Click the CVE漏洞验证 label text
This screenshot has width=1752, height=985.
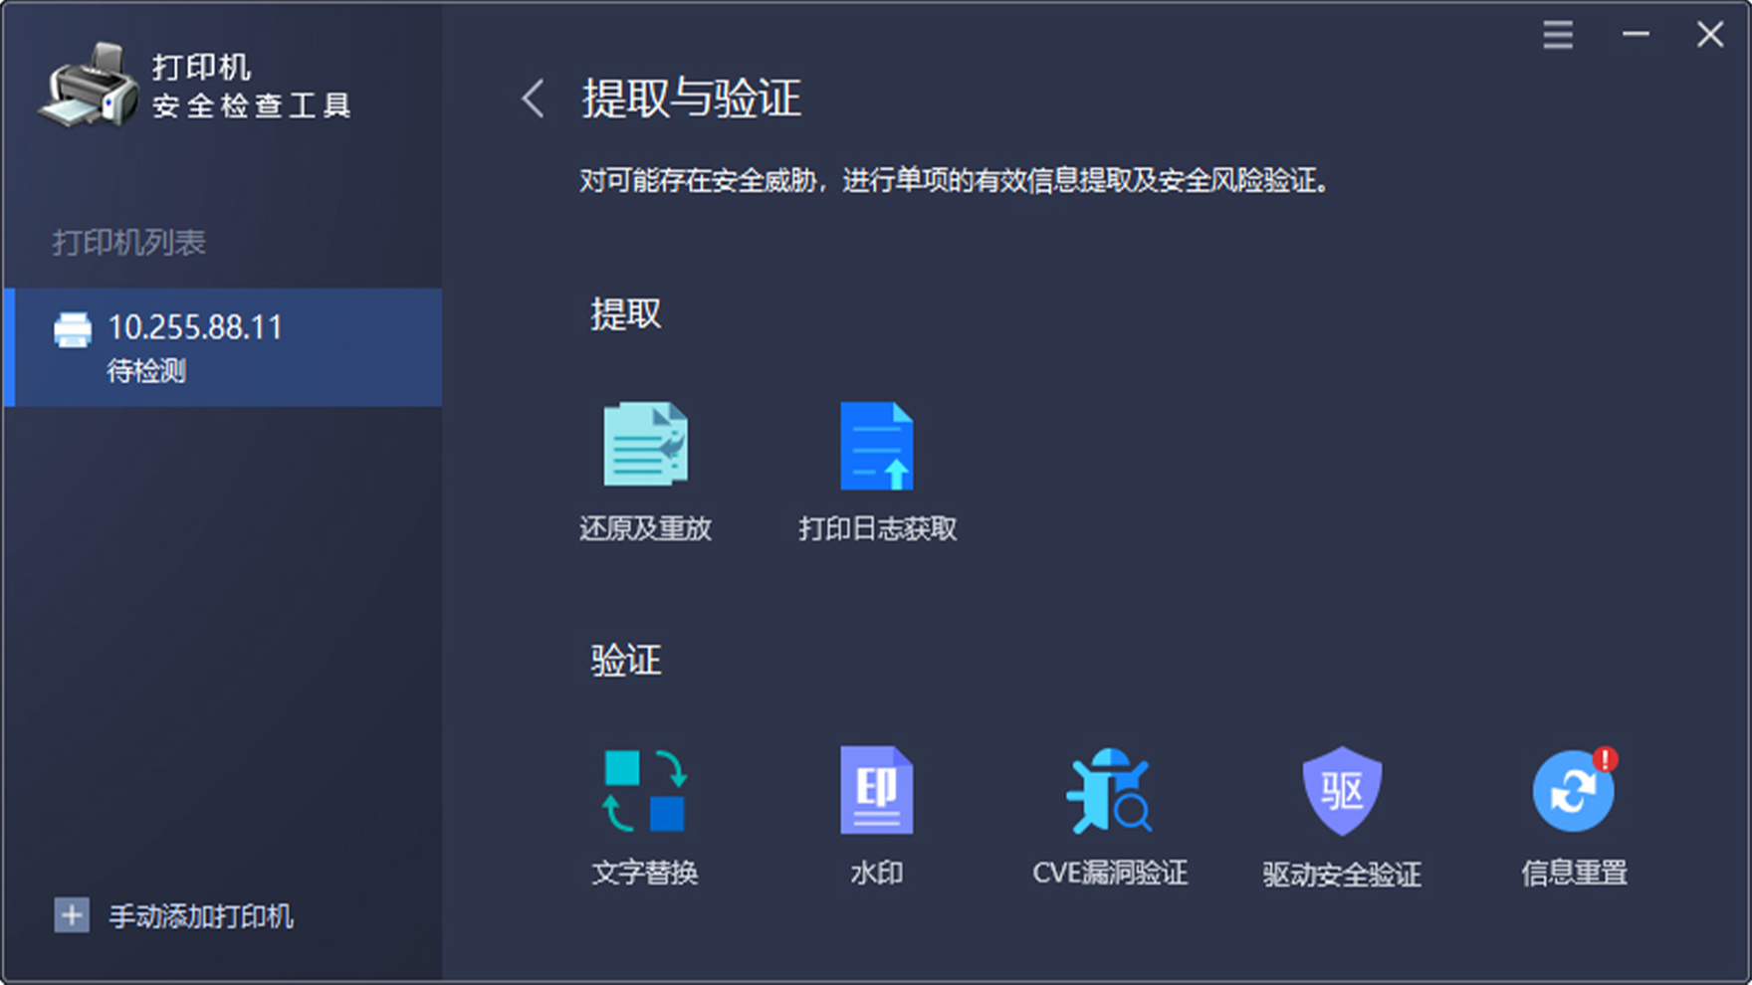[x=1110, y=873]
